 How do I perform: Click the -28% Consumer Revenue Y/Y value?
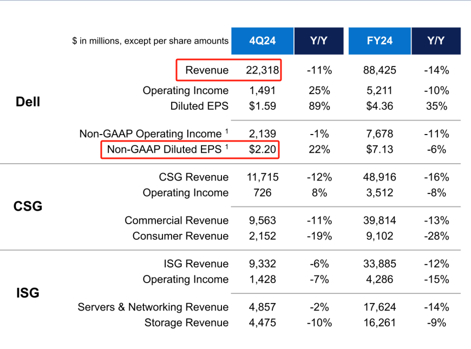click(436, 236)
